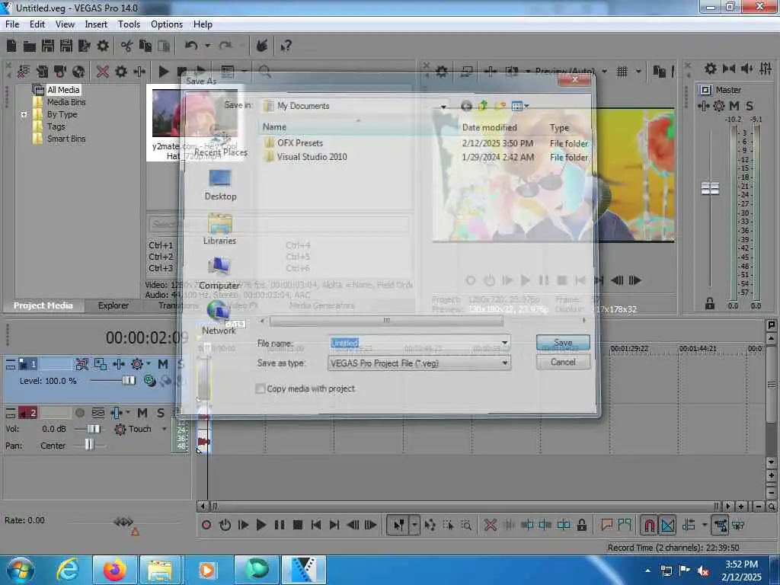This screenshot has width=780, height=585.
Task: Click the Search media magnifier icon
Action: (x=264, y=72)
